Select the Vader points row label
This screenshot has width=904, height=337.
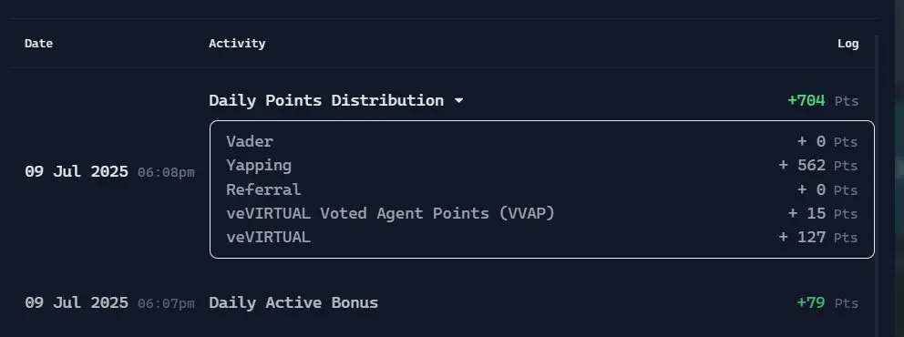tap(250, 141)
